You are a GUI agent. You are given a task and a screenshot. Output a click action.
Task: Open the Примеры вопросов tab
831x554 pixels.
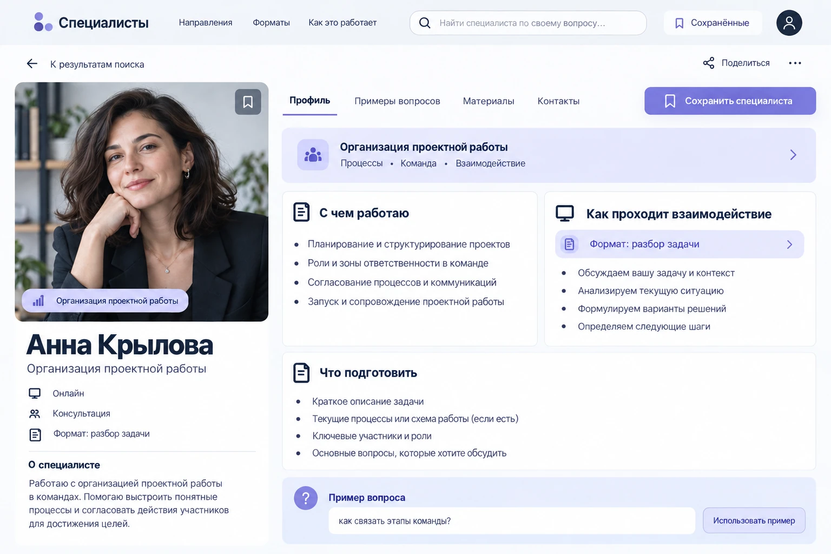coord(397,101)
